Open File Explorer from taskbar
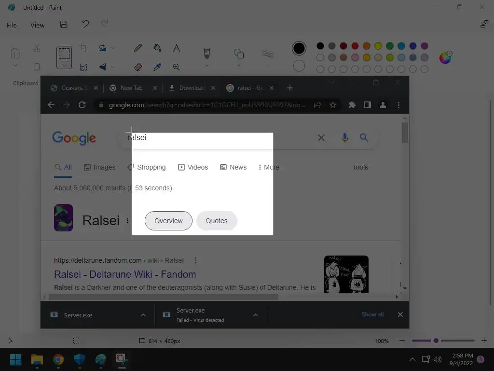 (x=37, y=359)
